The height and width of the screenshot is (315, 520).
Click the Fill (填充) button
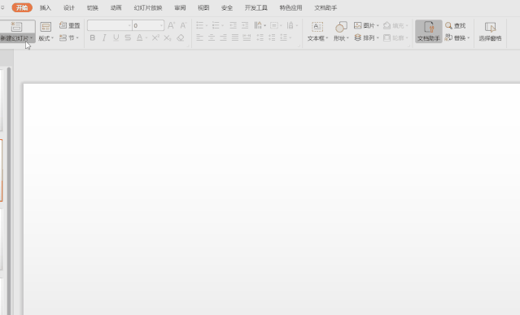395,25
